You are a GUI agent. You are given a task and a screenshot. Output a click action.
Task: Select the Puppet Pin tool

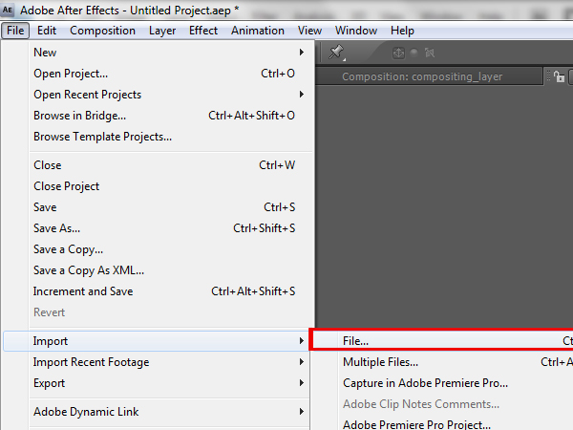(x=336, y=53)
